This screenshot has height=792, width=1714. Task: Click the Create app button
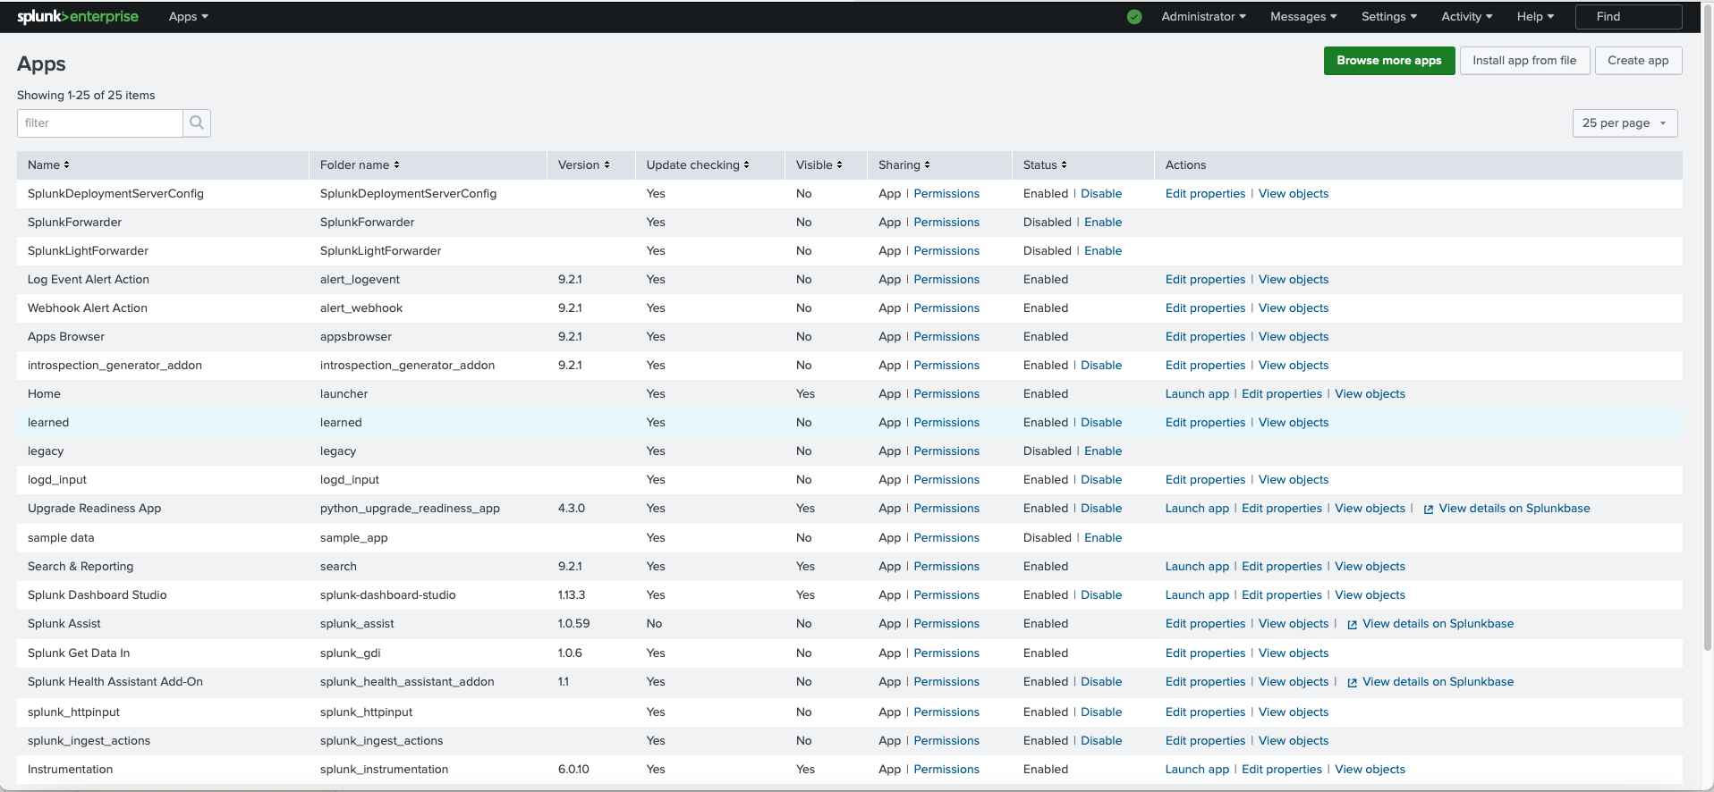(x=1638, y=61)
